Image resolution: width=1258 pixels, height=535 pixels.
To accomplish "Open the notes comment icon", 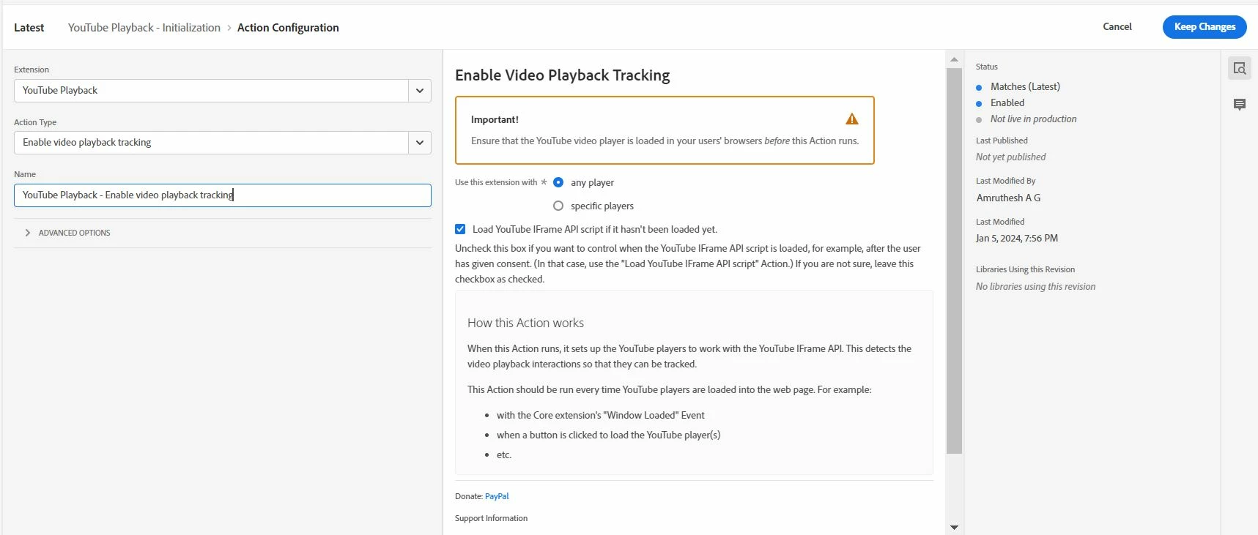I will [x=1239, y=105].
